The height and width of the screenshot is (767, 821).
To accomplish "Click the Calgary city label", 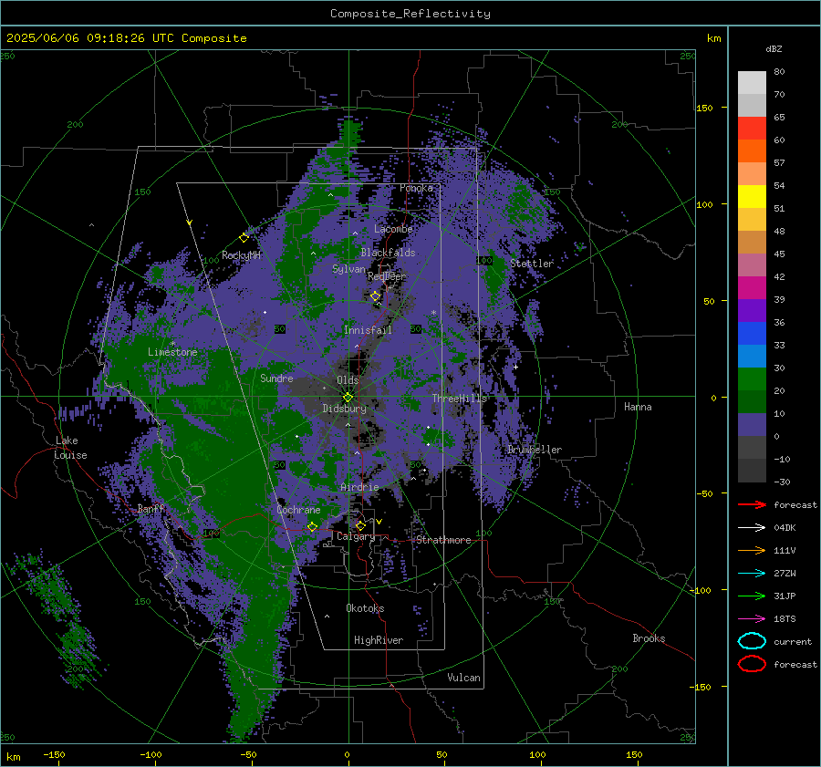I will (x=356, y=536).
